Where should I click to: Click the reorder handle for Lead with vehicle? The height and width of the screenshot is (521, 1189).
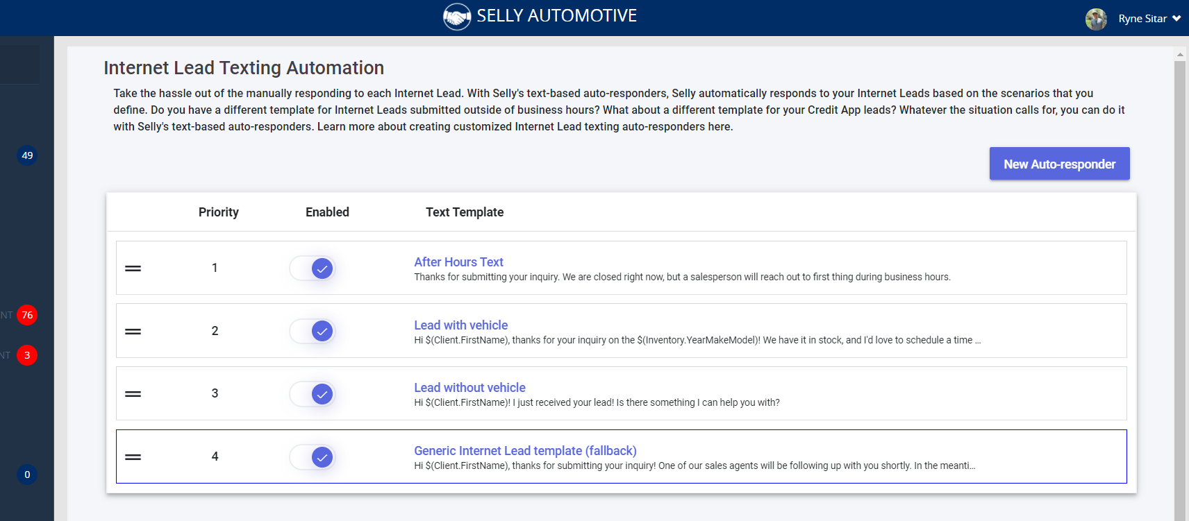(x=133, y=332)
